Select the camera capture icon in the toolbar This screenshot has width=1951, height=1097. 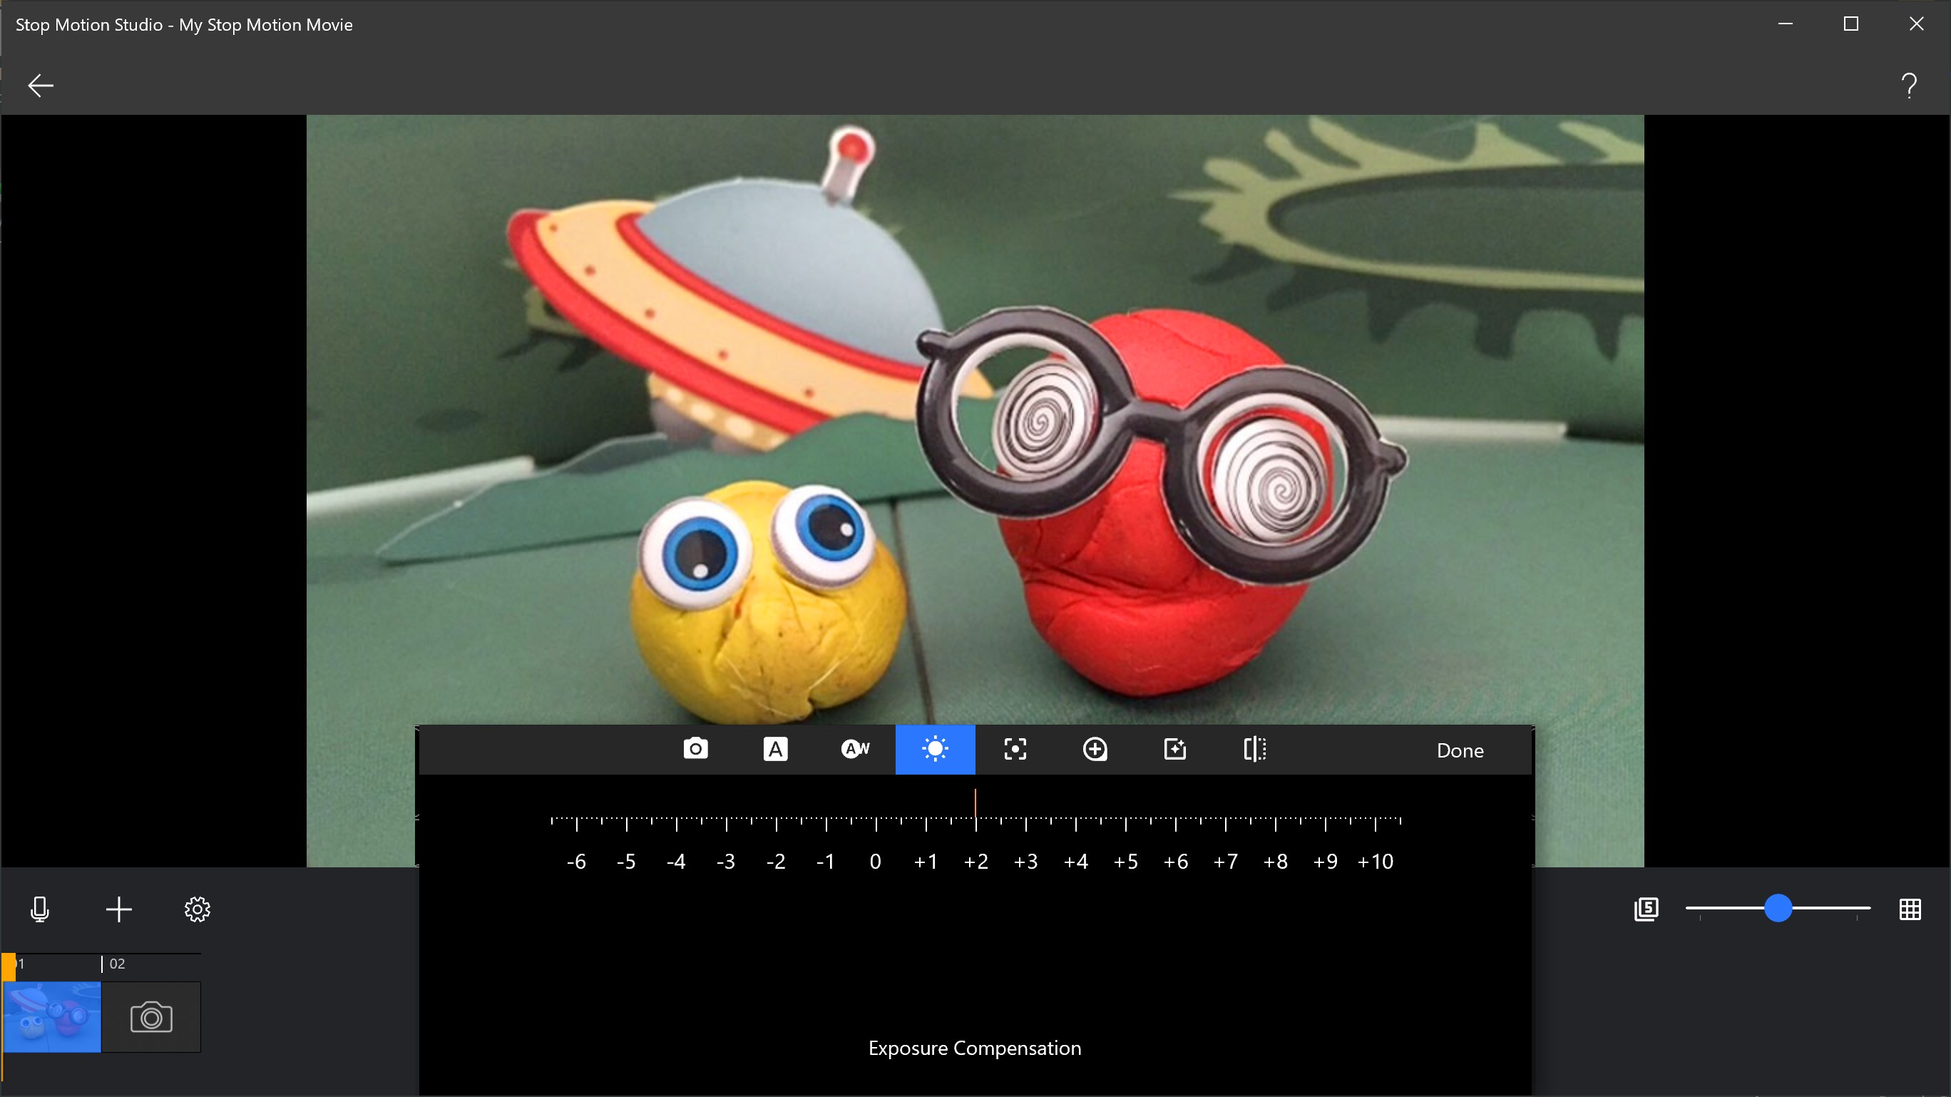pyautogui.click(x=695, y=749)
